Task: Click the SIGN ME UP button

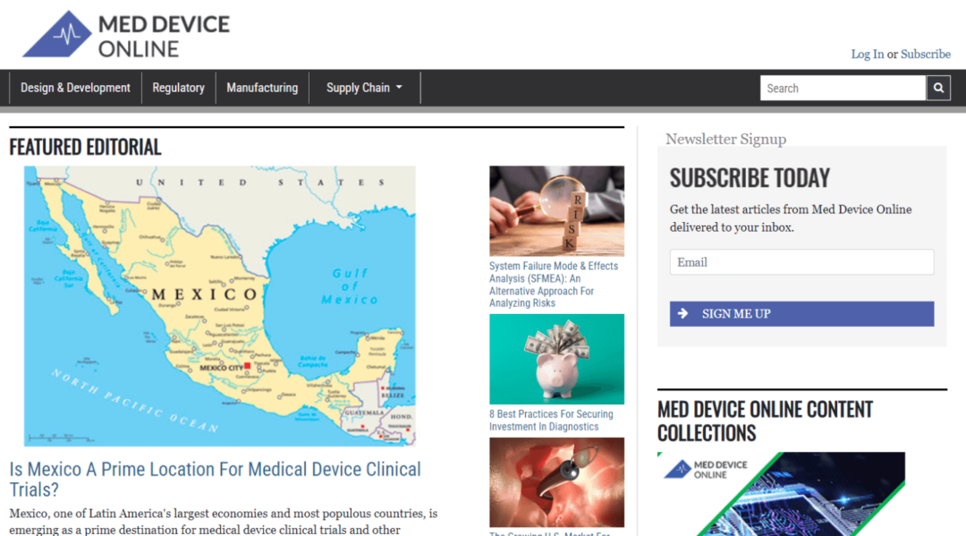Action: [801, 313]
